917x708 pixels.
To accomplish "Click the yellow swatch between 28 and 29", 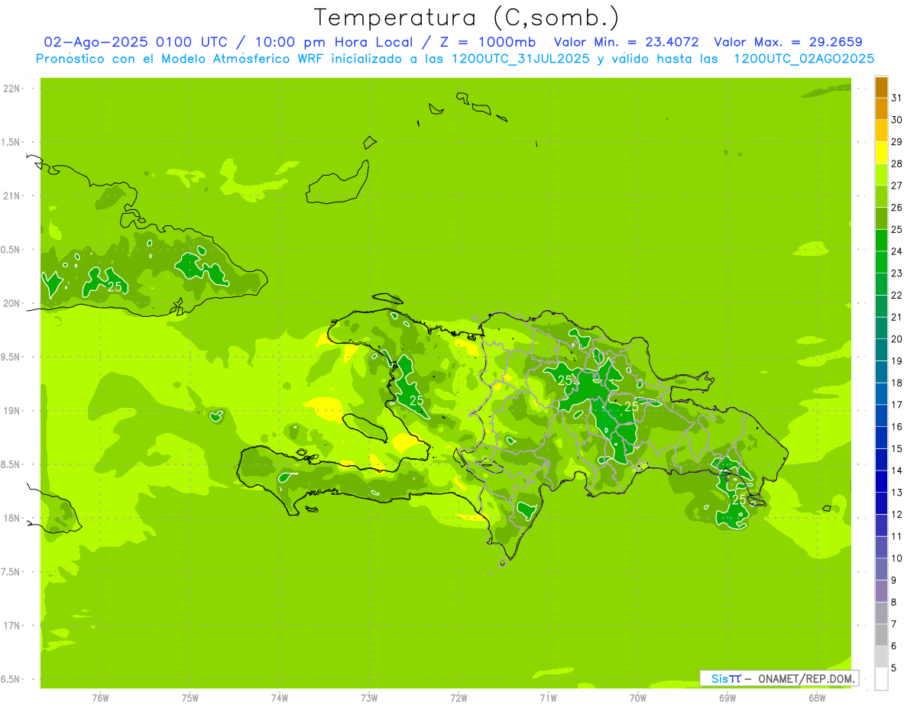I will [x=881, y=153].
